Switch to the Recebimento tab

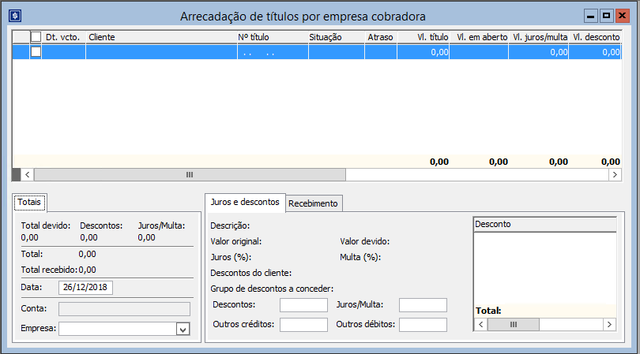click(x=313, y=203)
